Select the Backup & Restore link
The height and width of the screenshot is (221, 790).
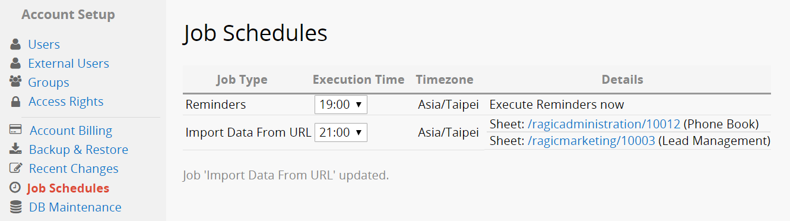pos(78,150)
